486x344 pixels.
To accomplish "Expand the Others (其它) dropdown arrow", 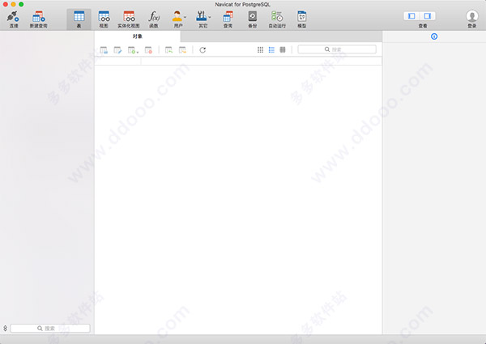I will tap(210, 17).
